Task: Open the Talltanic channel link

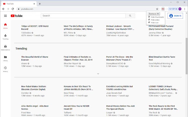Action: click(x=68, y=113)
